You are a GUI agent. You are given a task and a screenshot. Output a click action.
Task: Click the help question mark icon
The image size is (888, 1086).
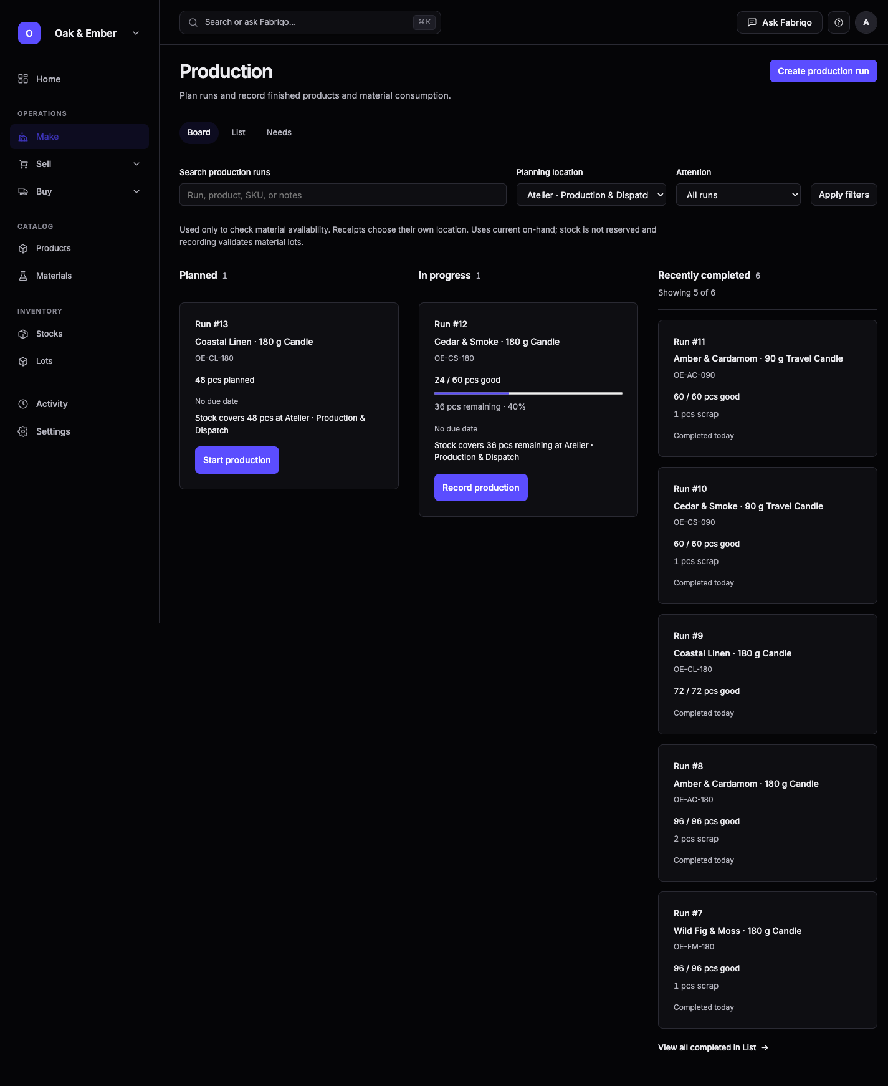(x=839, y=22)
